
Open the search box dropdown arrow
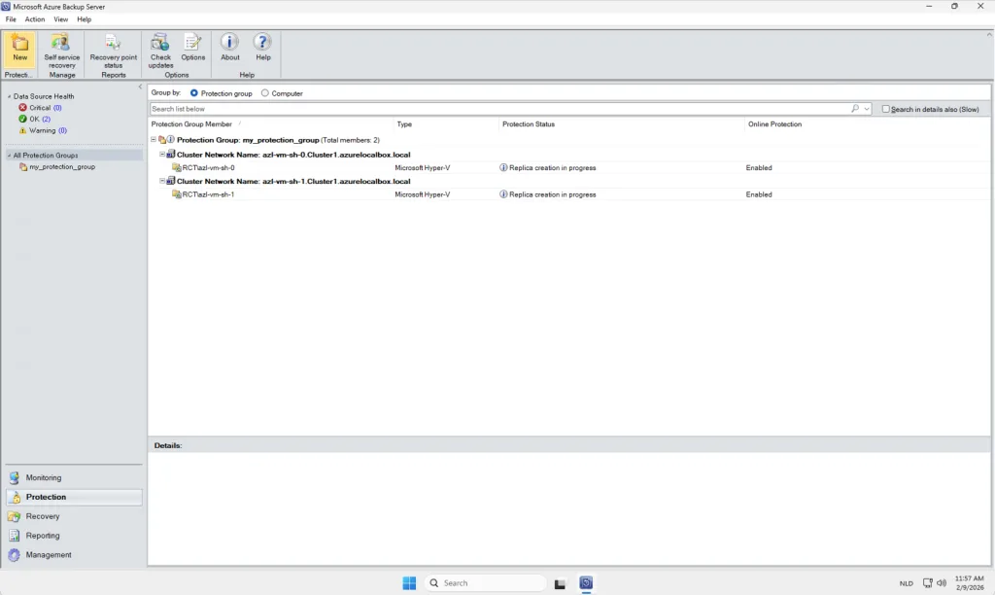pos(867,109)
